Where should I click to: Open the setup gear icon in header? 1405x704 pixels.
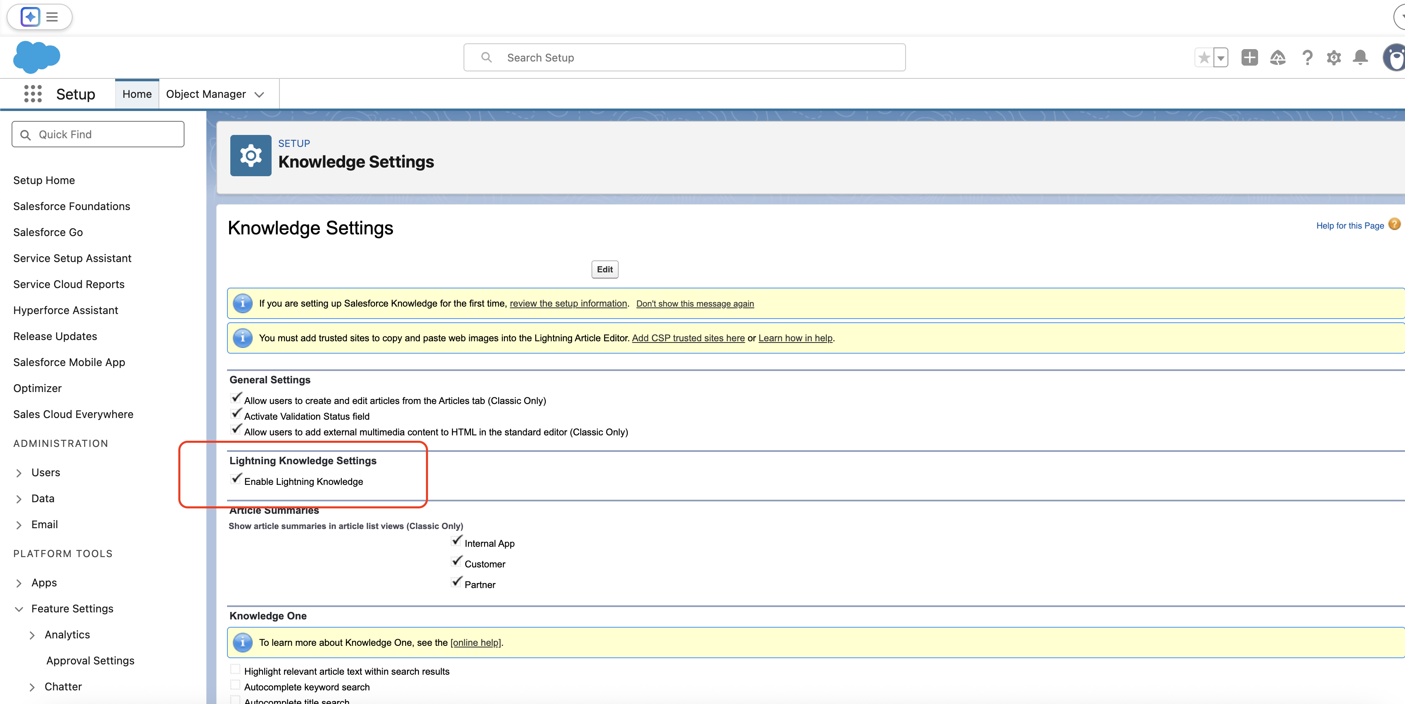point(1334,57)
